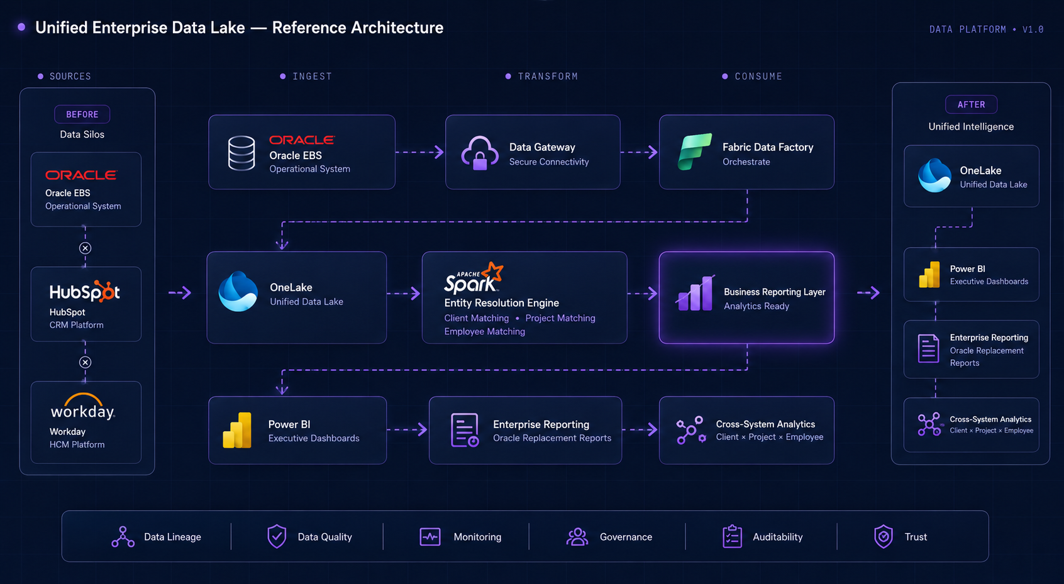Click the "Monitoring" label in the bottom bar
Image resolution: width=1064 pixels, height=584 pixels.
tap(477, 537)
